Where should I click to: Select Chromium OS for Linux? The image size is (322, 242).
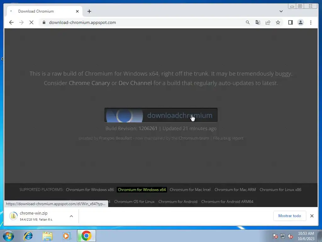point(134,201)
